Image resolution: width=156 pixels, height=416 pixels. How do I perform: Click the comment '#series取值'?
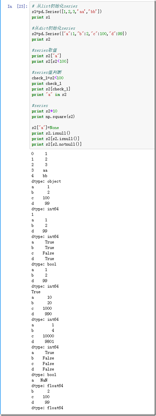tap(44, 51)
